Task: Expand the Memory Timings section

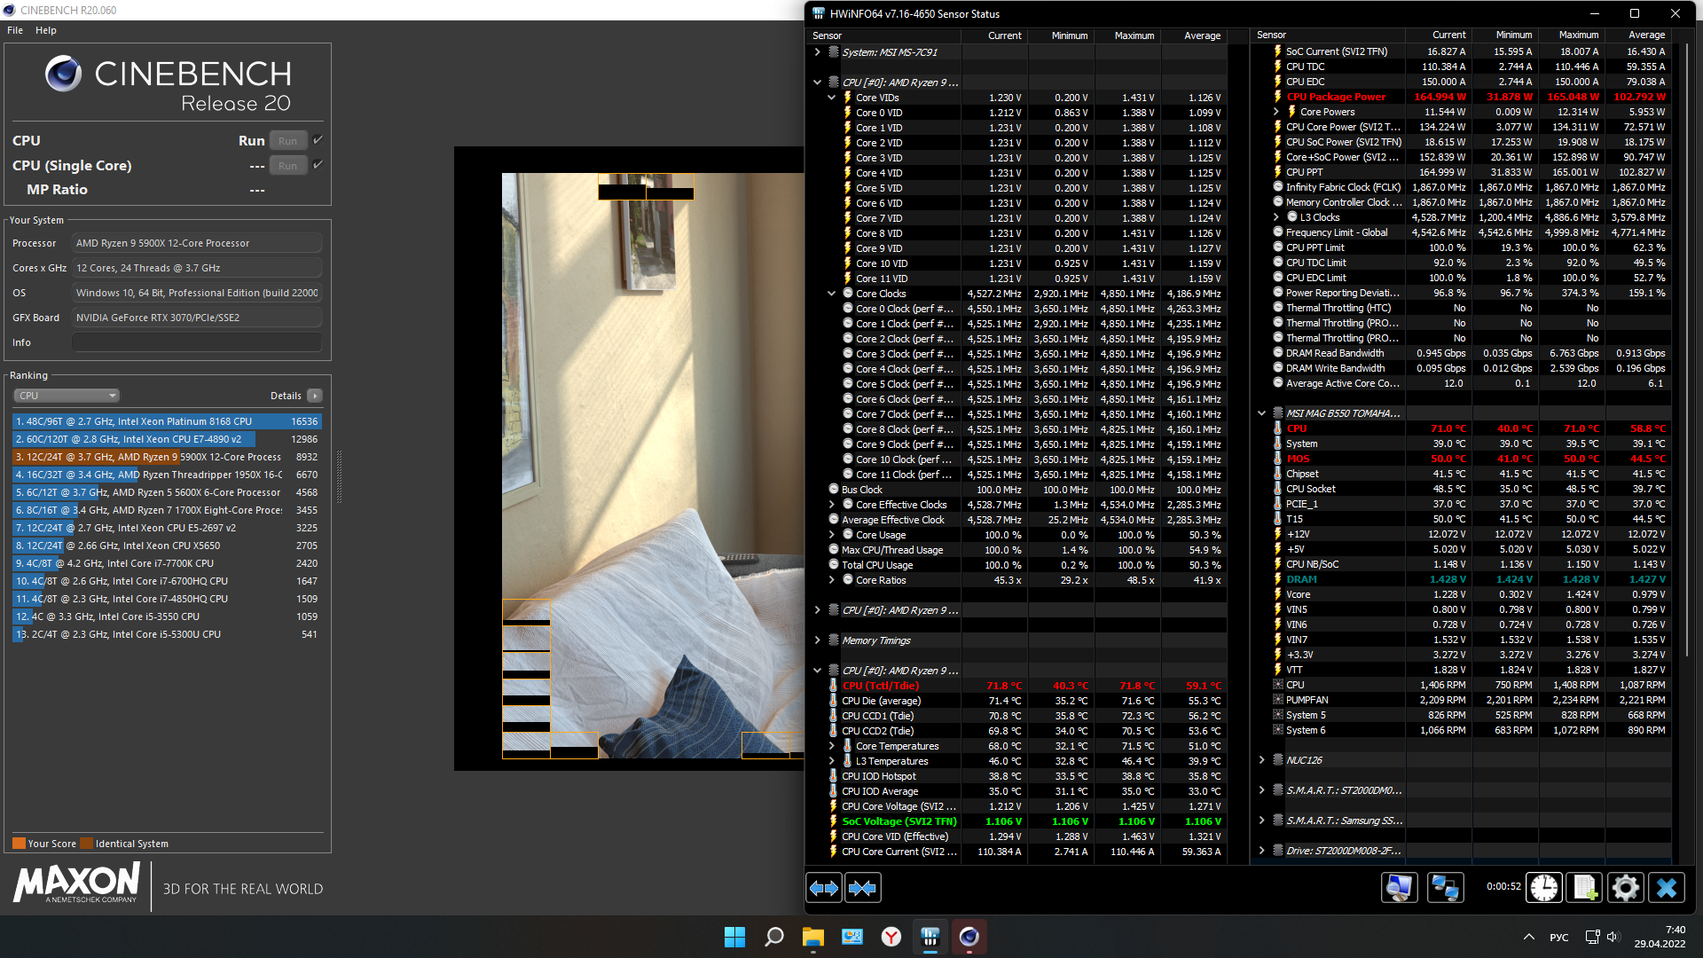Action: pos(817,640)
